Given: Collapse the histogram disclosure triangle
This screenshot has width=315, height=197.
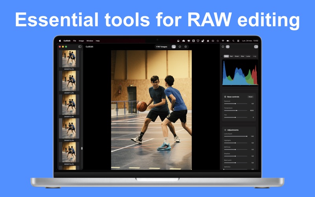Looking at the screenshot, I should point(222,56).
